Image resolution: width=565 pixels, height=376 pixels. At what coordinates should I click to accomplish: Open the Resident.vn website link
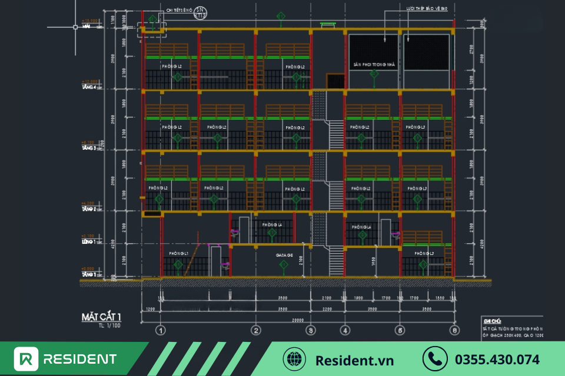[354, 360]
